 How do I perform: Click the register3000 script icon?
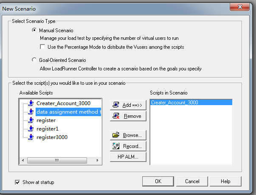tap(31, 137)
